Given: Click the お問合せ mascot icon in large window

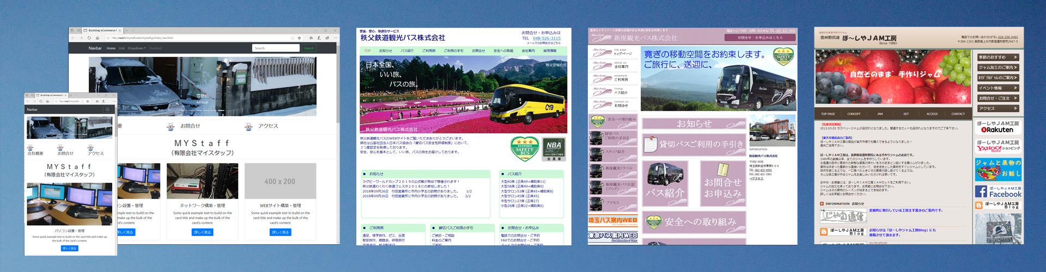Looking at the screenshot, I should click(171, 127).
